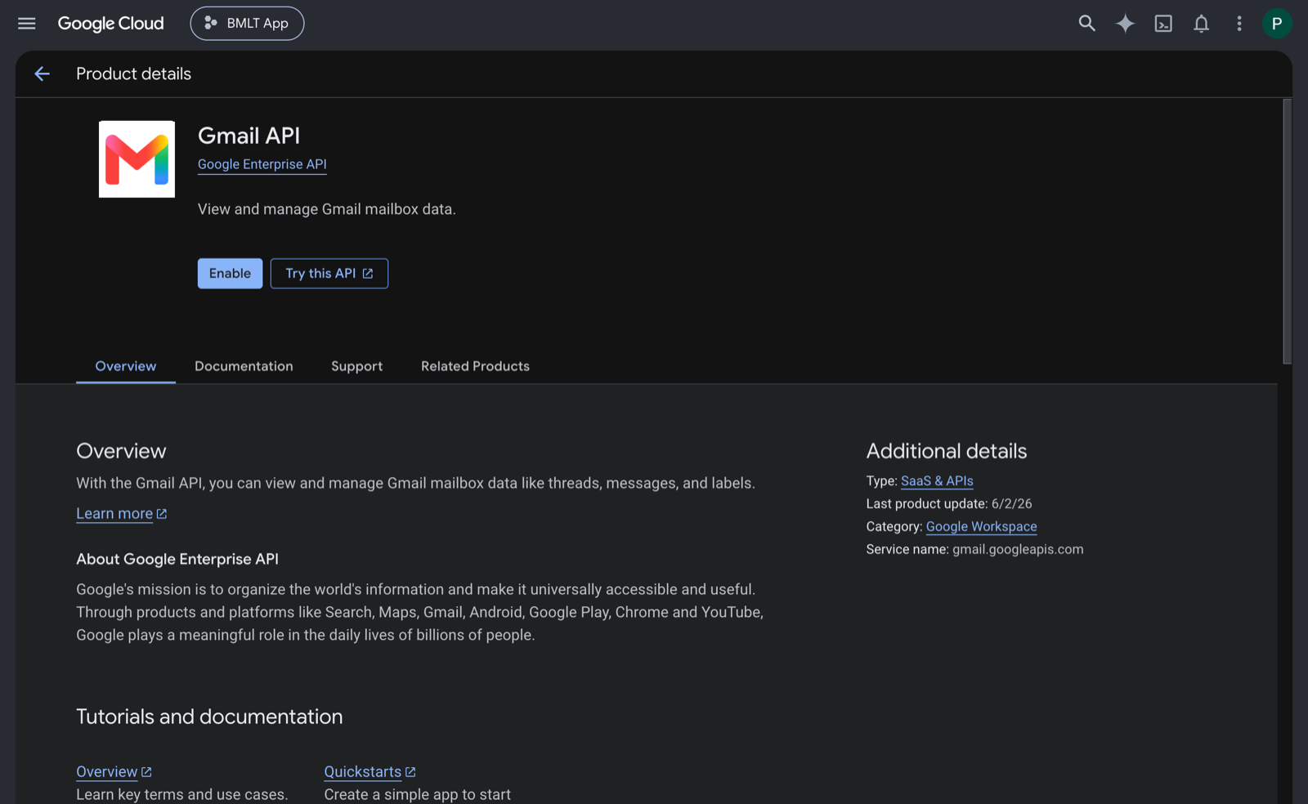Switch to the Documentation tab
The image size is (1308, 804).
(x=244, y=366)
